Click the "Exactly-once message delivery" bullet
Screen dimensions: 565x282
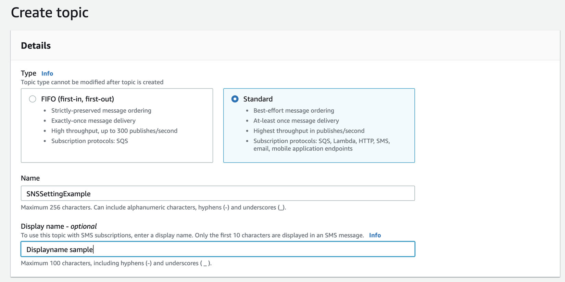93,121
